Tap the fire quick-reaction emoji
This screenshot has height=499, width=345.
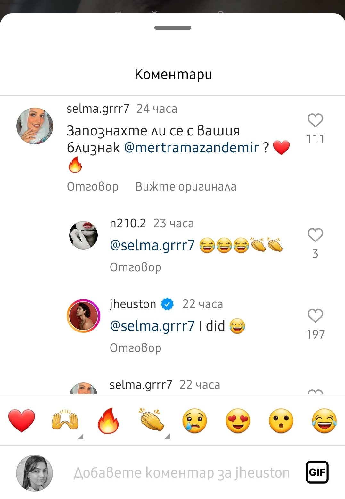point(108,421)
